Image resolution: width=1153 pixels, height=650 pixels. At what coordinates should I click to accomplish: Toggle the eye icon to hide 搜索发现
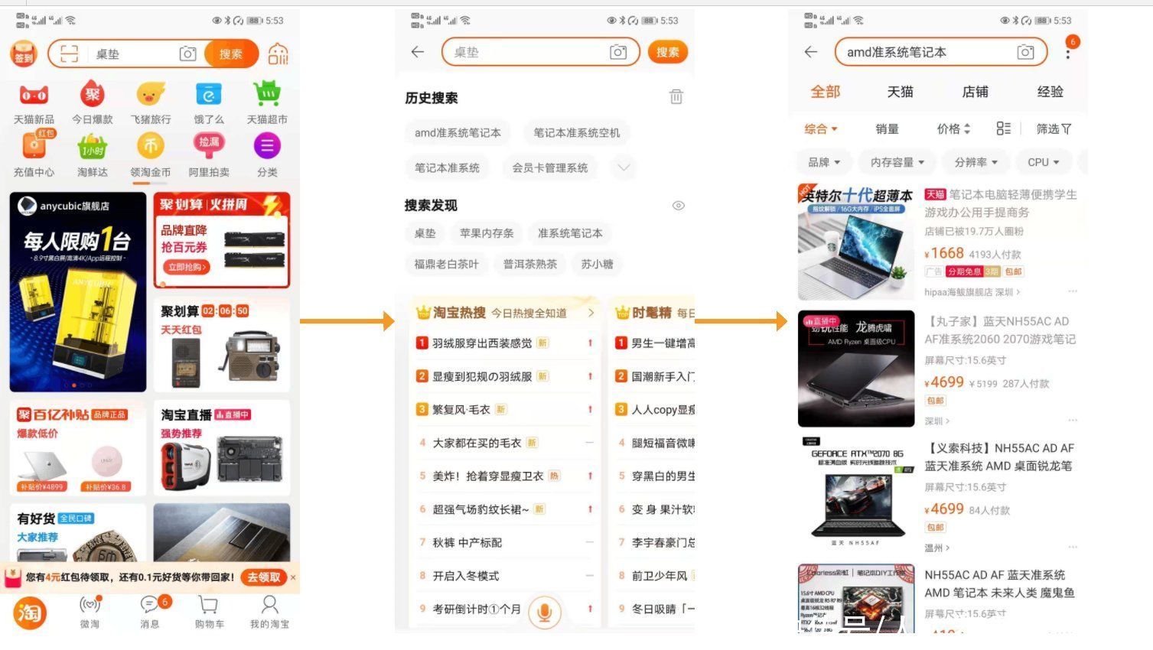pyautogui.click(x=678, y=205)
